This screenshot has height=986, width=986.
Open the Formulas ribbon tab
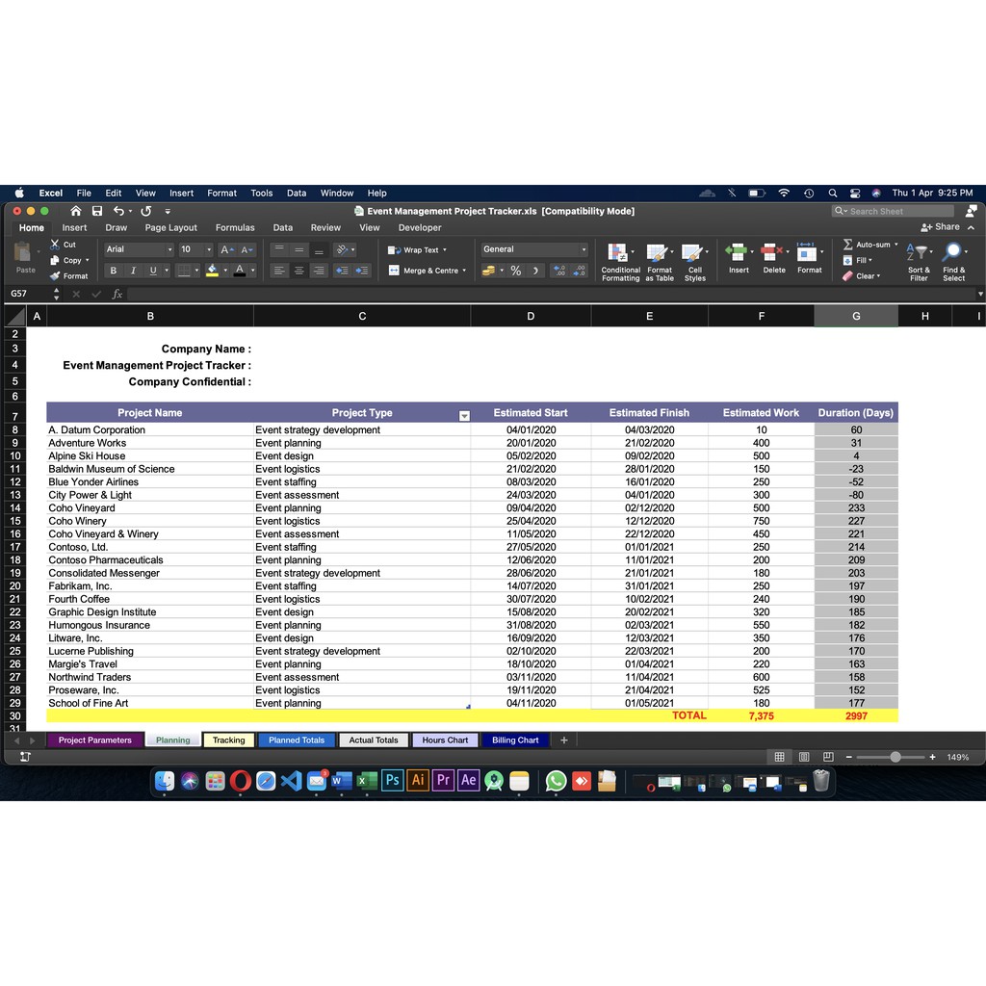(x=235, y=228)
